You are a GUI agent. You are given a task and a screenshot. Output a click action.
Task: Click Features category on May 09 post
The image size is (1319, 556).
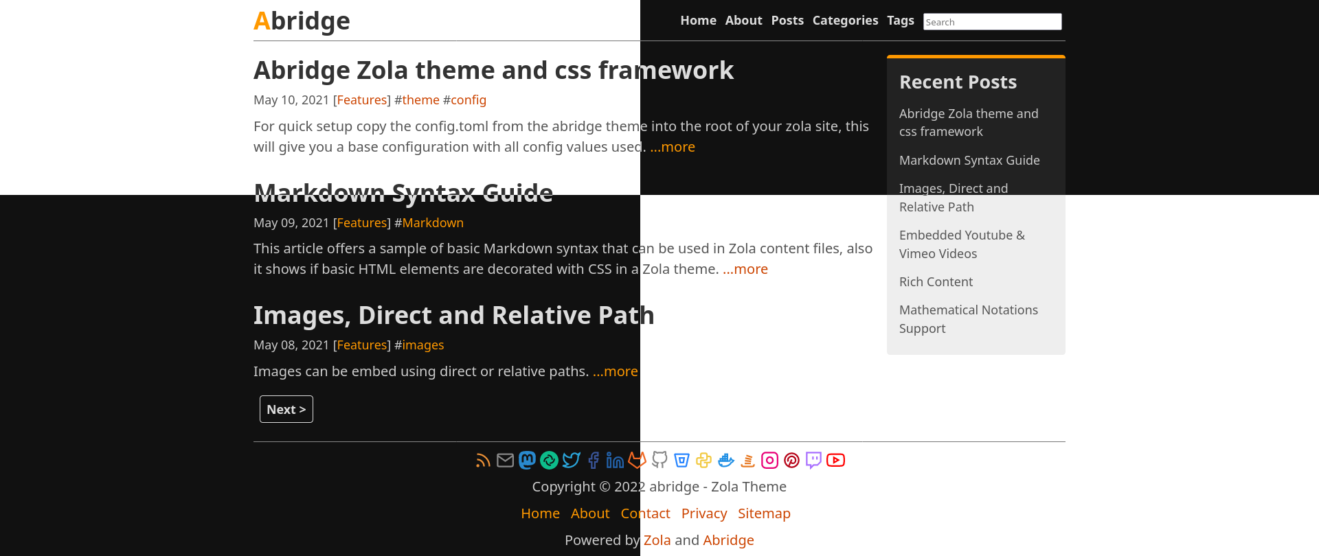tap(362, 223)
